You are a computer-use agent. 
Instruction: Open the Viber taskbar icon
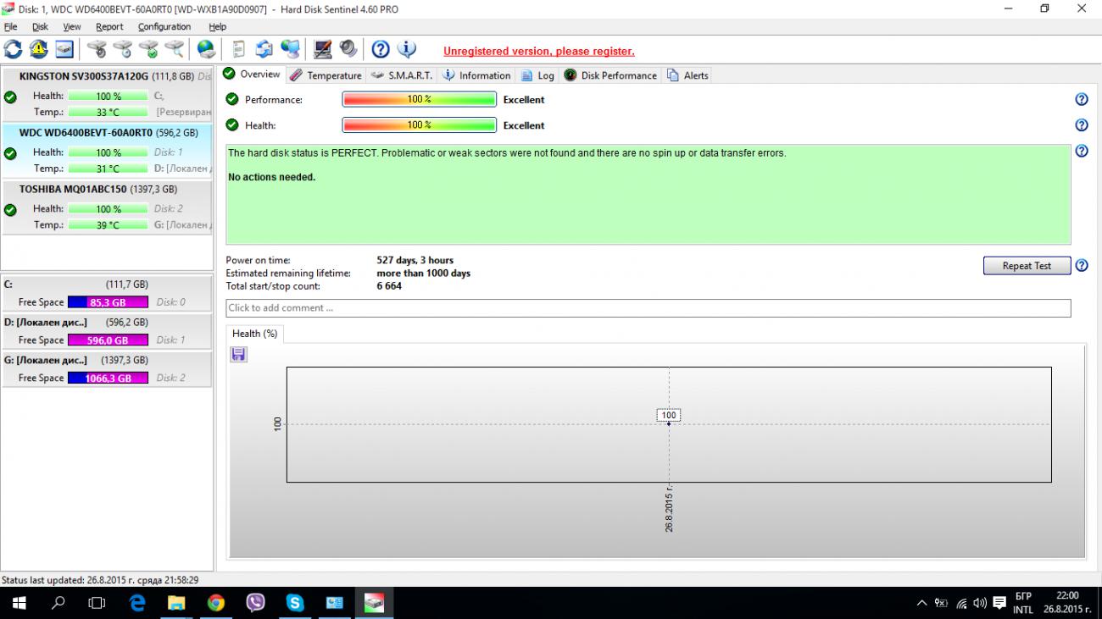(255, 603)
